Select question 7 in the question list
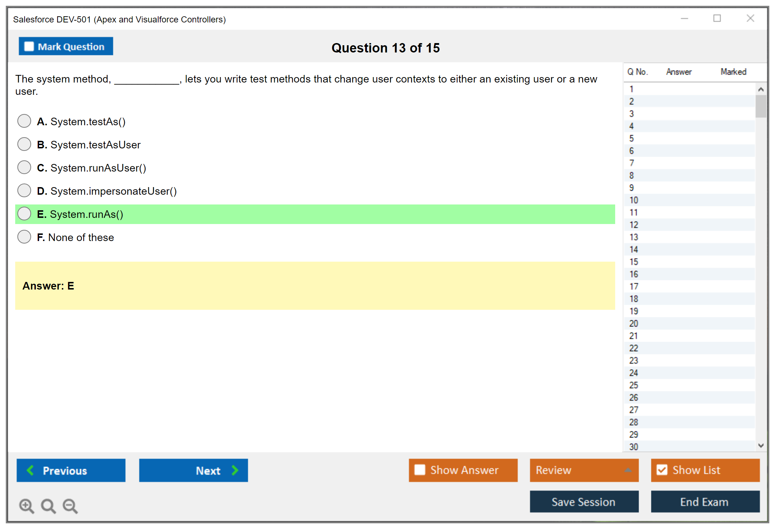778x532 pixels. pos(631,163)
